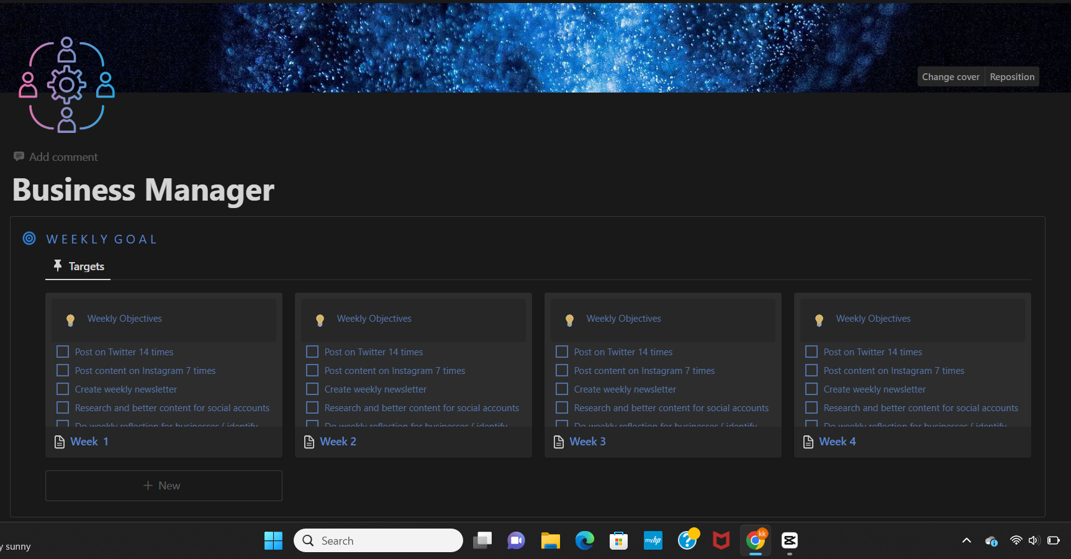Check Week 4 'Create weekly newsletter'
The image size is (1071, 559).
click(811, 389)
